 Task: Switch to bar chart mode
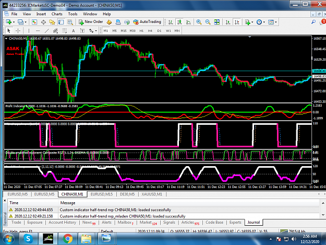click(171, 22)
